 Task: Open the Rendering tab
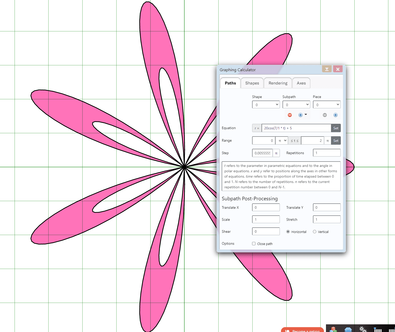click(278, 83)
